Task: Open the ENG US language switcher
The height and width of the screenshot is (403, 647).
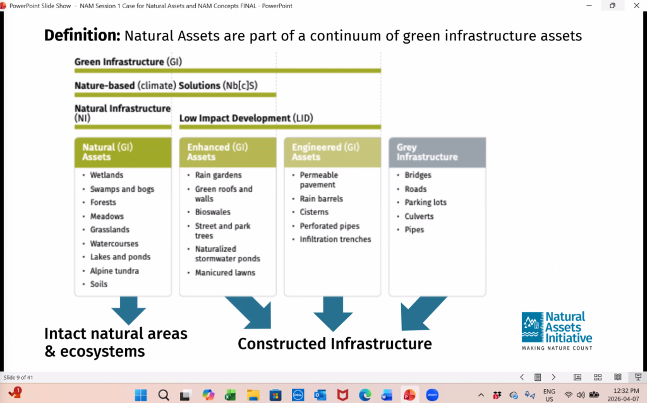Action: tap(549, 395)
